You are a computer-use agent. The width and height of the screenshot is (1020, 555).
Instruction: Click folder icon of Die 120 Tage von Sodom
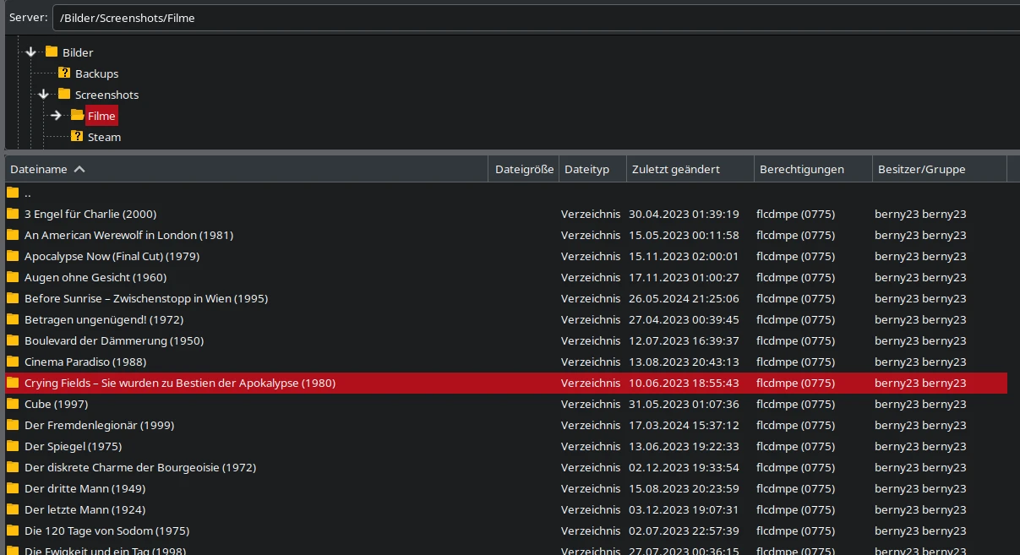click(13, 531)
